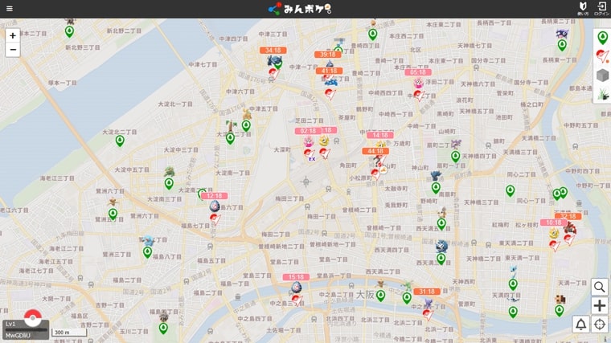Click the pink raid egg near 福島六丁目
611x343 pixels.
(x=215, y=206)
